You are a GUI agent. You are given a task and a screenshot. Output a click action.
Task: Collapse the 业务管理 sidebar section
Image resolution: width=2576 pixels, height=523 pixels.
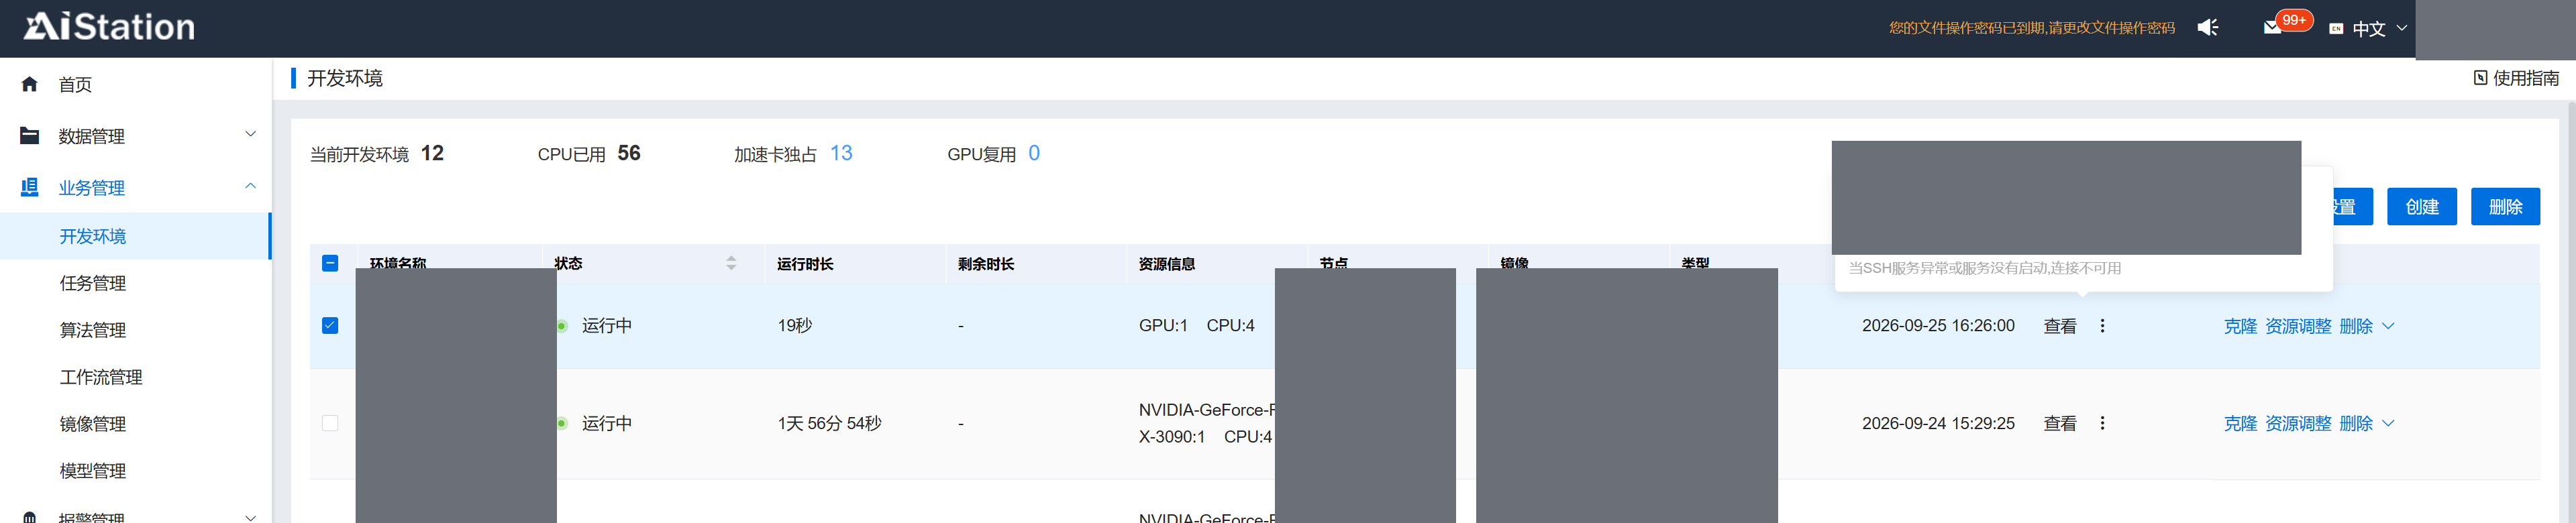[250, 186]
